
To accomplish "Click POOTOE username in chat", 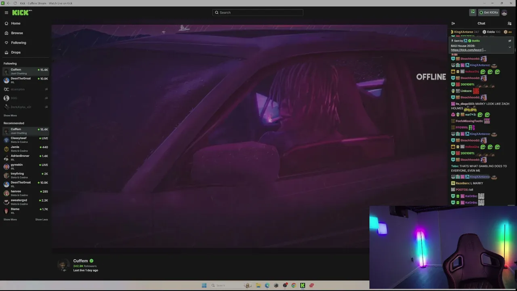I will [462, 190].
